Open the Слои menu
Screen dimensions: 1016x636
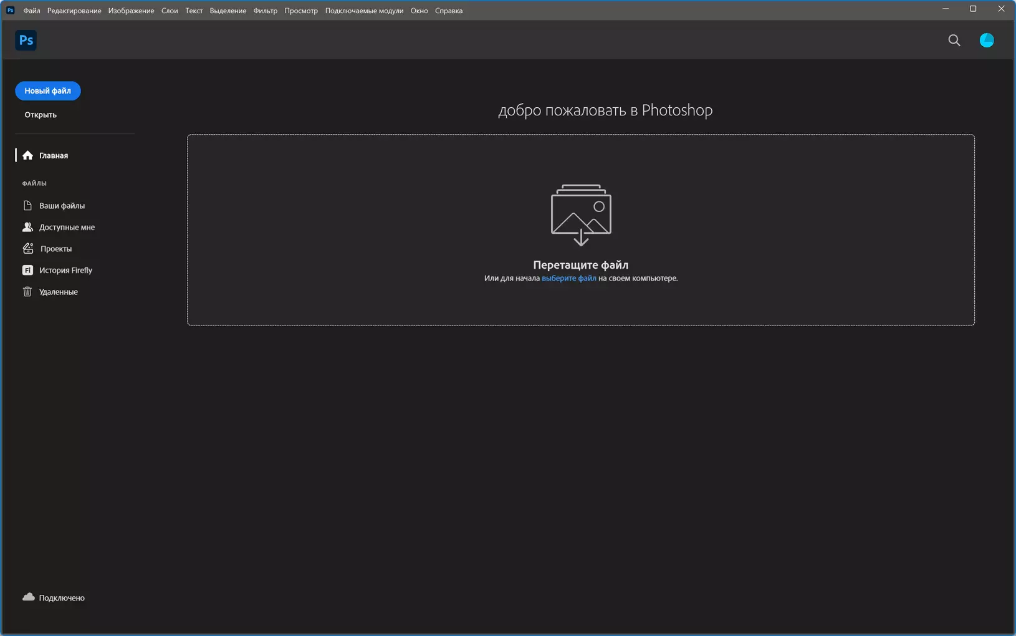pyautogui.click(x=170, y=11)
